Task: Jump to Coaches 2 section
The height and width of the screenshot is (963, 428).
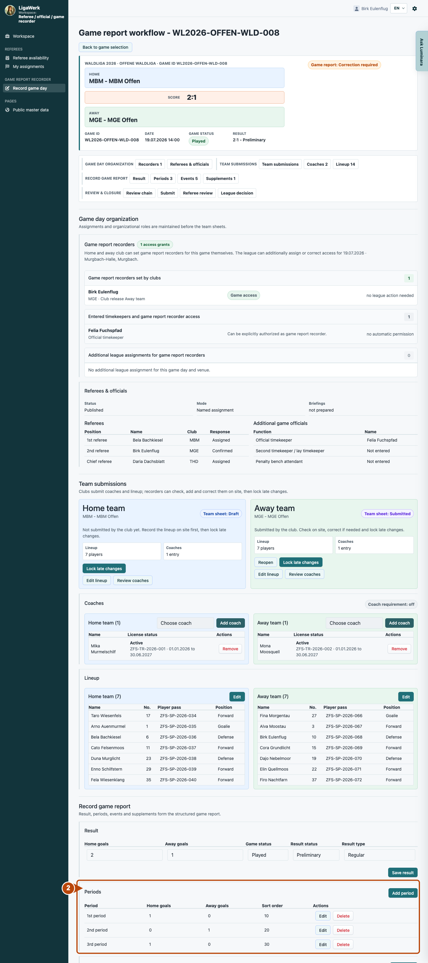Action: tap(317, 164)
